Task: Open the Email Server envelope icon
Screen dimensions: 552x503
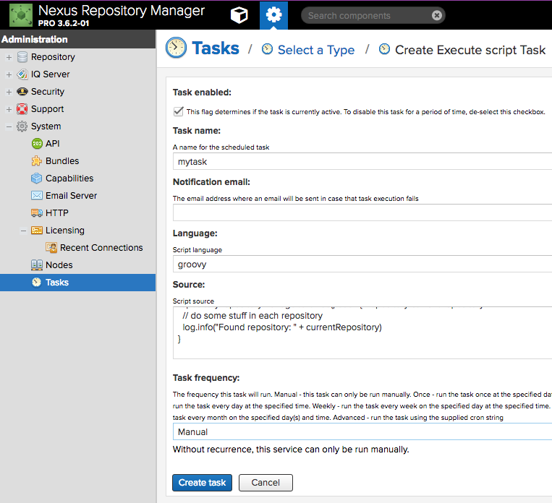Action: tap(37, 196)
